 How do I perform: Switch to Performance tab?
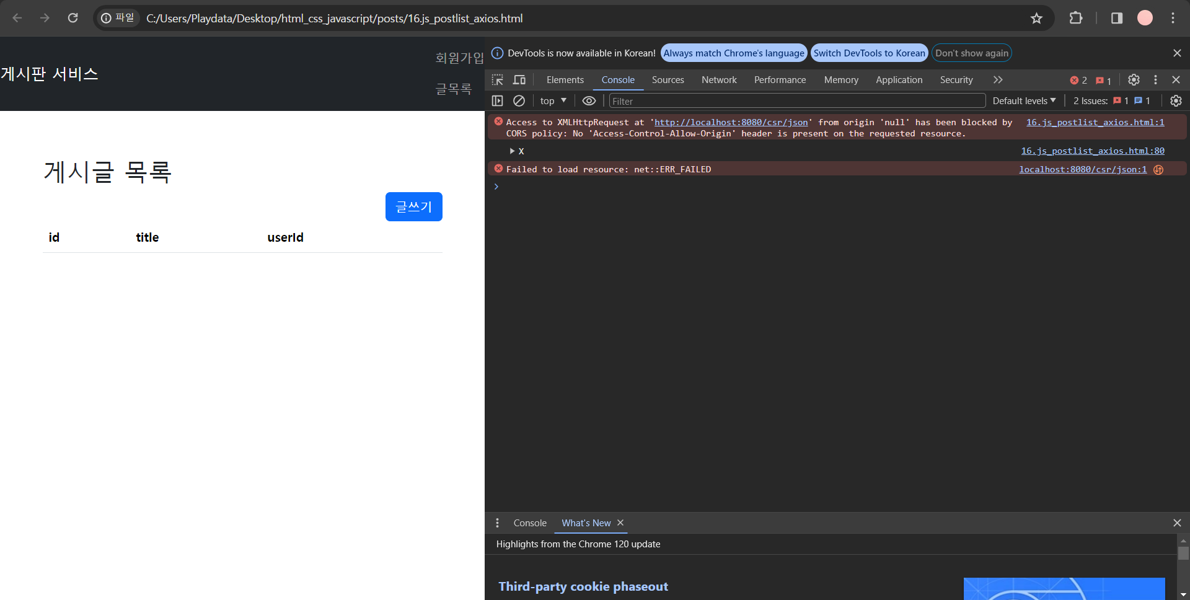[x=780, y=80]
